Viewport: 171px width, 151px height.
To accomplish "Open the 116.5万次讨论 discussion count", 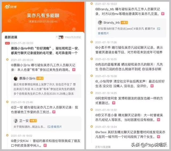I will click(x=73, y=37).
